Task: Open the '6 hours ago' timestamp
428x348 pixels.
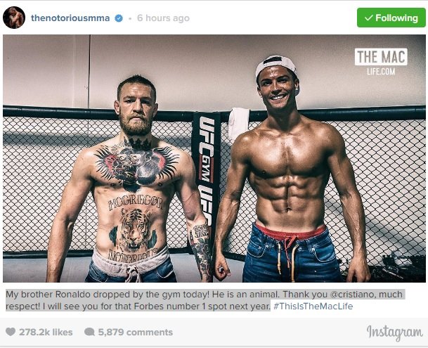Action: coord(163,18)
